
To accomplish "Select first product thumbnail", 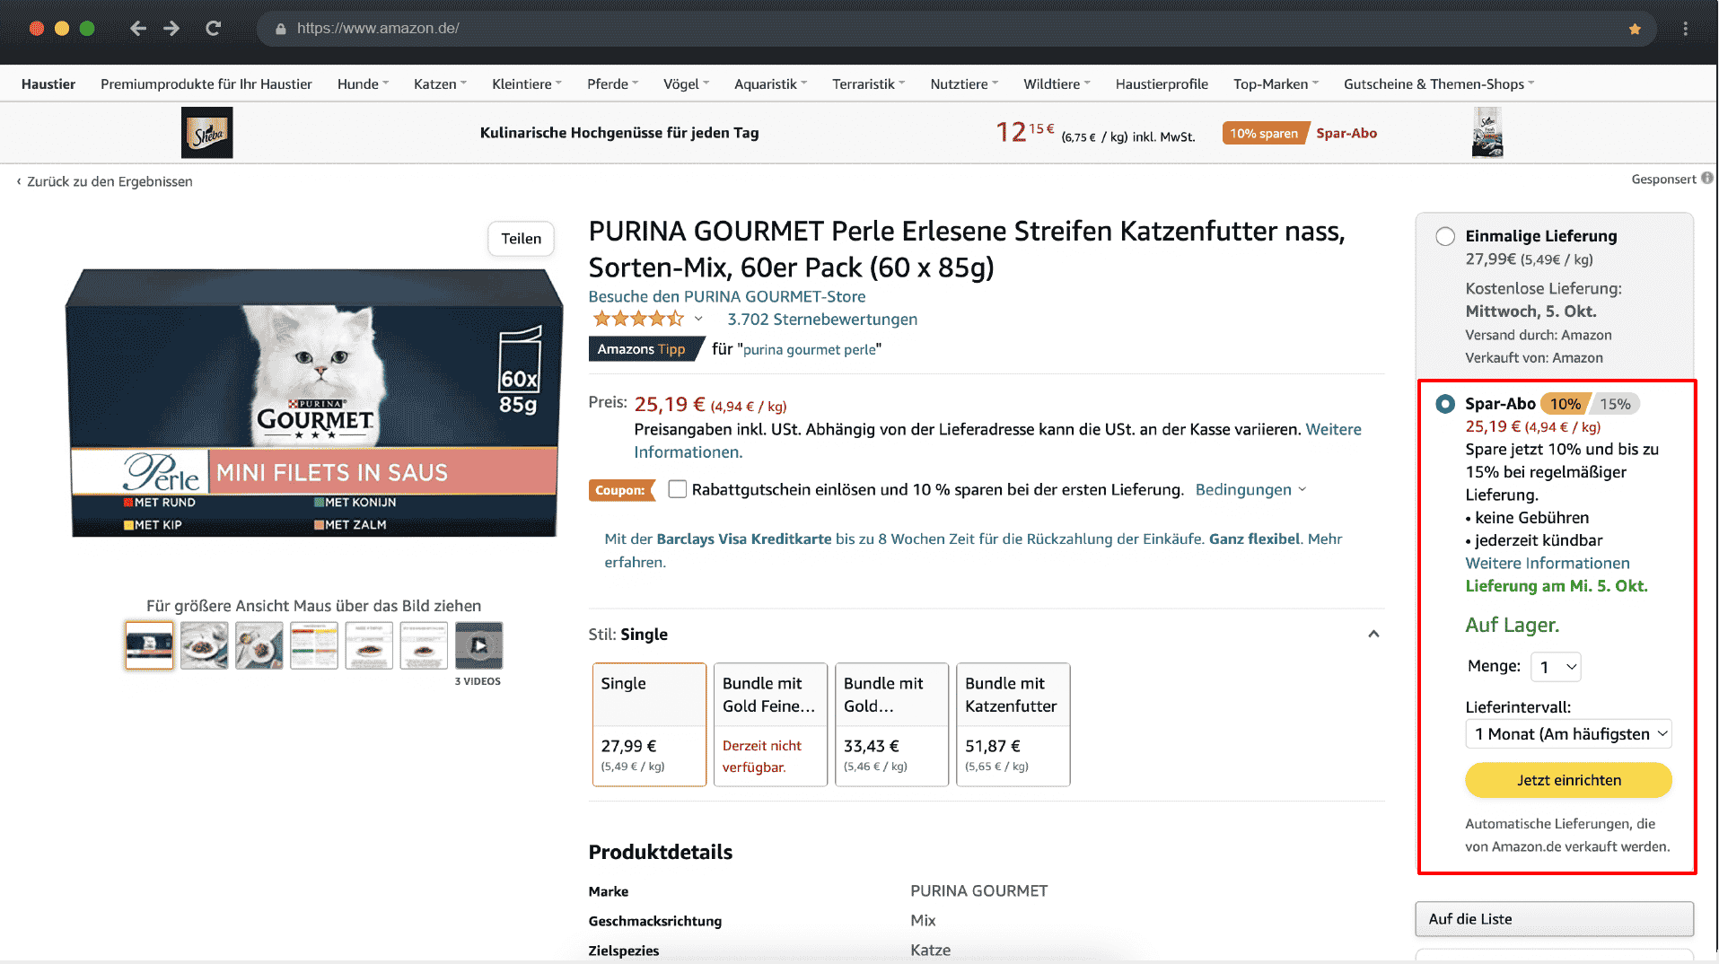I will pos(149,645).
